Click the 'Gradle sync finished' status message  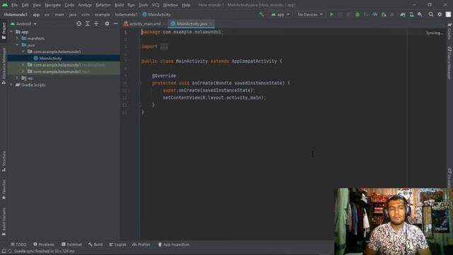(x=44, y=251)
